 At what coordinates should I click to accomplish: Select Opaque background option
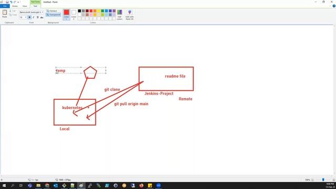click(x=51, y=10)
